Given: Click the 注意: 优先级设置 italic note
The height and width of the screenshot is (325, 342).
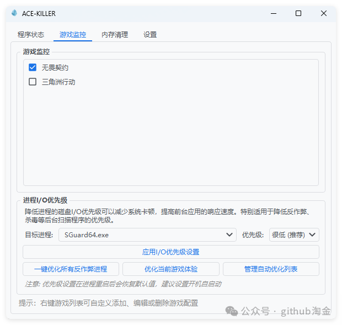Looking at the screenshot, I should pos(123,284).
